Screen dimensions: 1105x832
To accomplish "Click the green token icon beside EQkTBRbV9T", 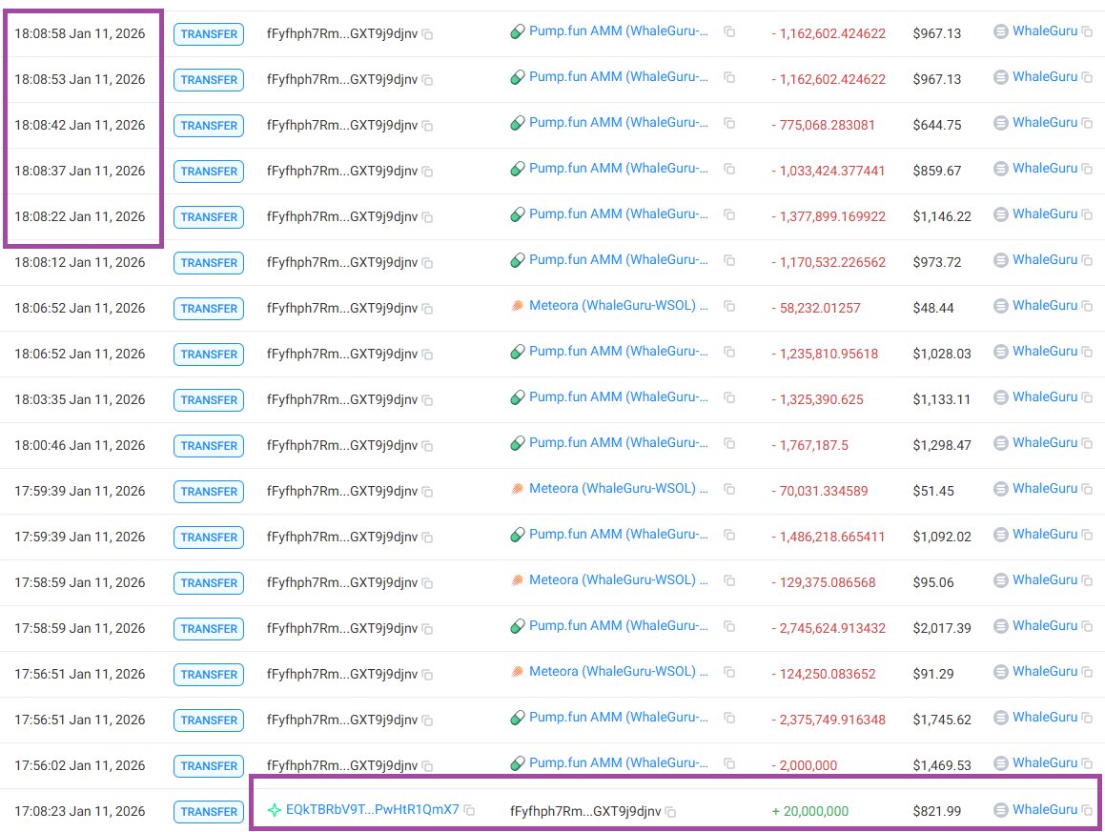I will click(276, 811).
